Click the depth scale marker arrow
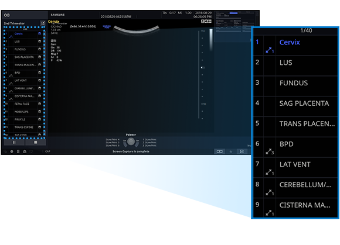340x245 pixels. (202, 68)
